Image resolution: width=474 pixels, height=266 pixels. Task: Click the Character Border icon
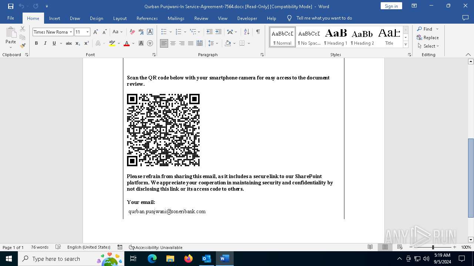point(150,32)
